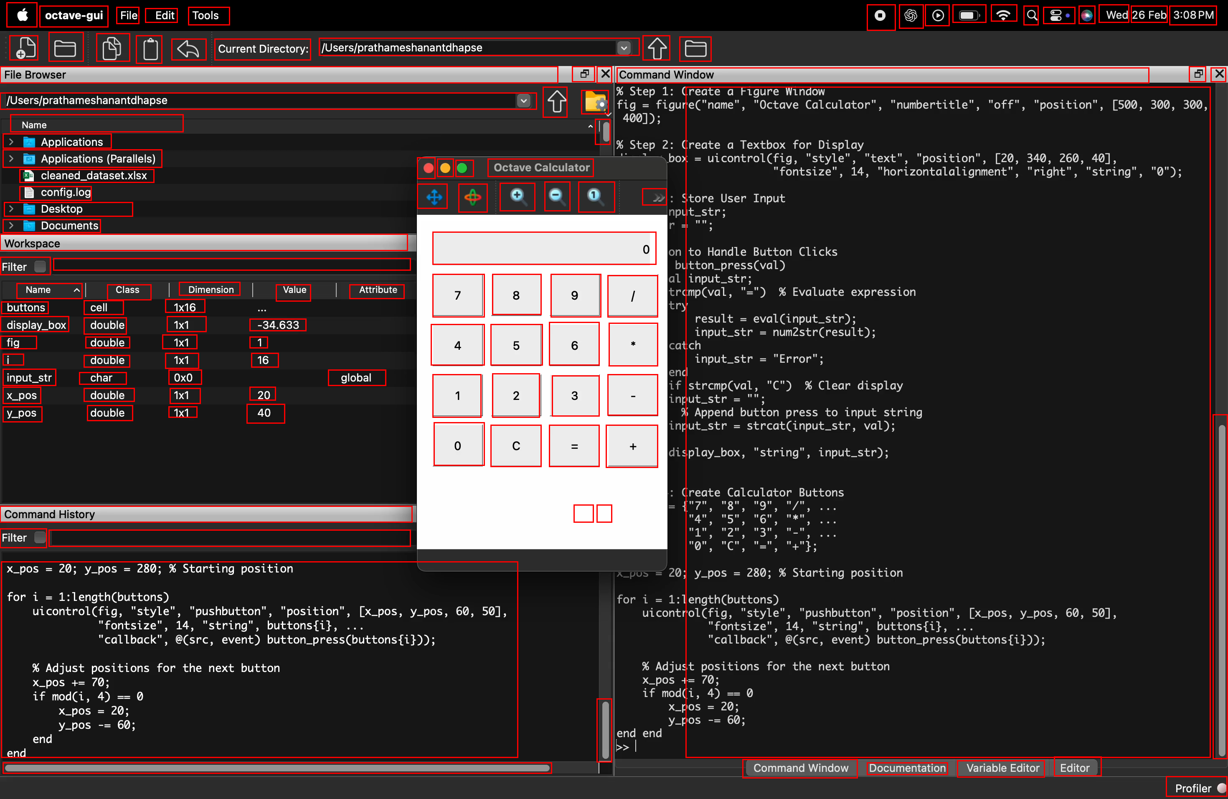Switch to the Variable Editor tab
1228x799 pixels.
coord(1002,768)
